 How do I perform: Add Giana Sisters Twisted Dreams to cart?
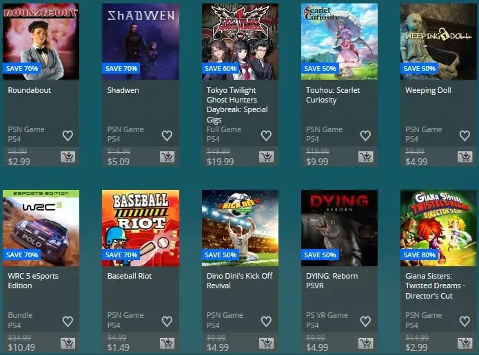tap(465, 343)
